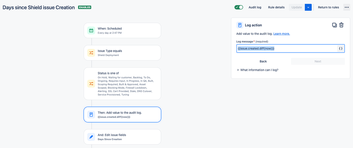Open the Audit log view

point(255,7)
